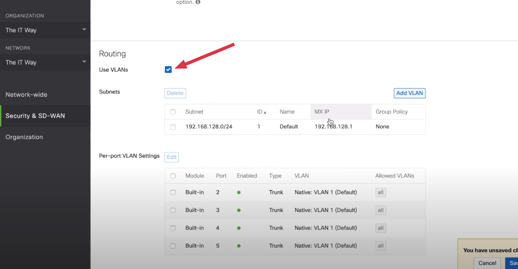Viewport: 518px width, 269px height.
Task: Click the info icon next to option
Action: click(198, 2)
